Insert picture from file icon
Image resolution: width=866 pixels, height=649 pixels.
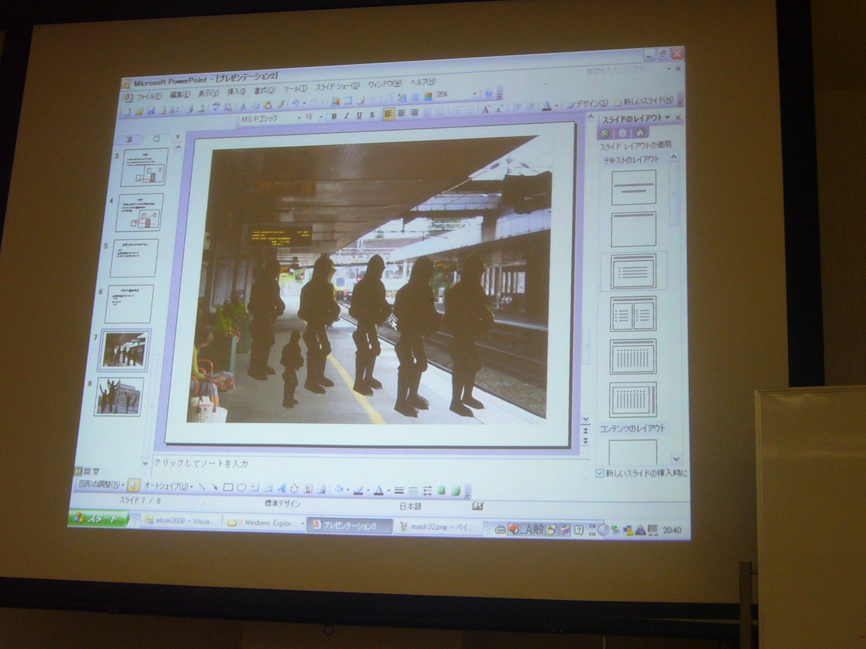point(321,489)
